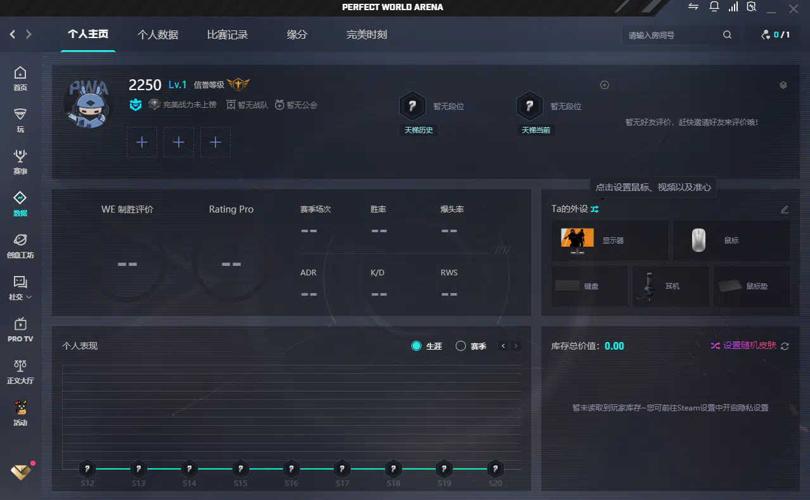Open the 活动 events sidebar icon

click(20, 414)
